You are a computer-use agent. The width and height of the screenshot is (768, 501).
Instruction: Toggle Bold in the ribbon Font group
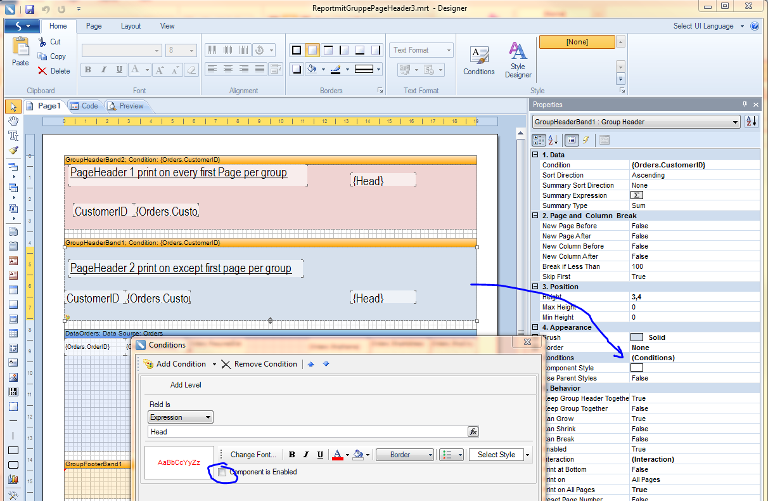click(x=88, y=69)
